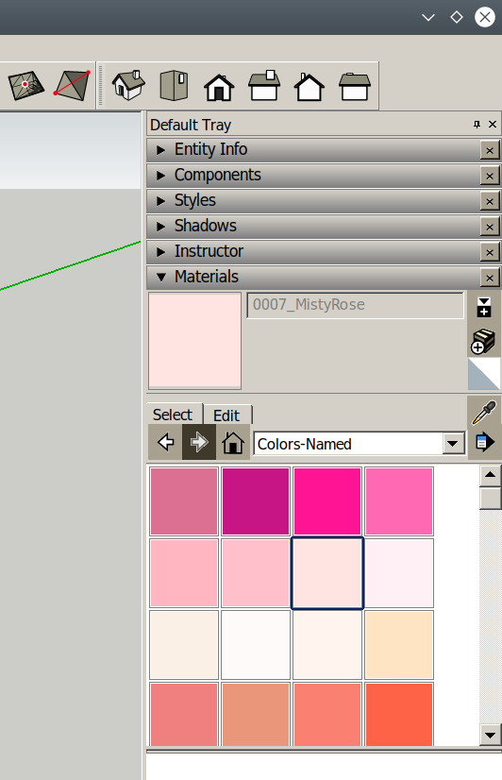This screenshot has width=502, height=780.
Task: Pick the seashell swatch
Action: pos(327,645)
